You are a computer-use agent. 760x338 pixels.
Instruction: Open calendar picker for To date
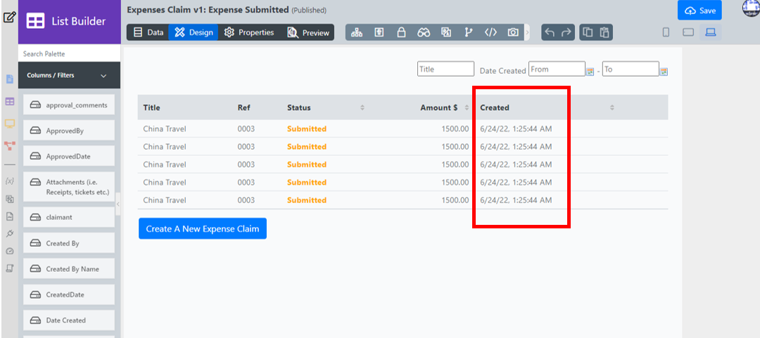pyautogui.click(x=664, y=70)
